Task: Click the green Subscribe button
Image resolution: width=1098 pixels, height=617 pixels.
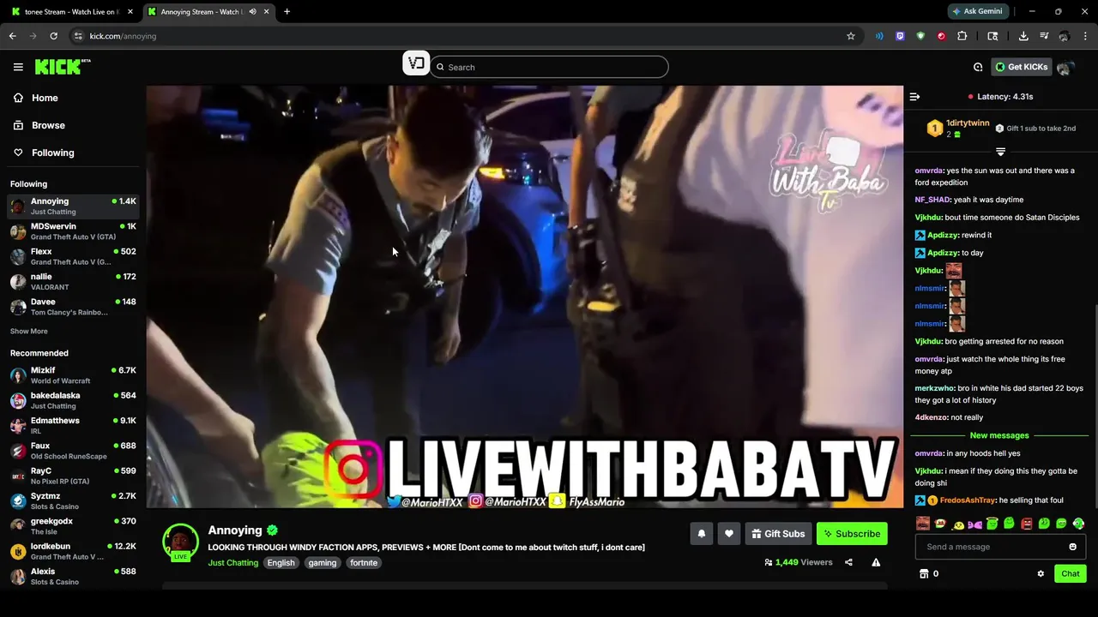Action: pos(852,534)
